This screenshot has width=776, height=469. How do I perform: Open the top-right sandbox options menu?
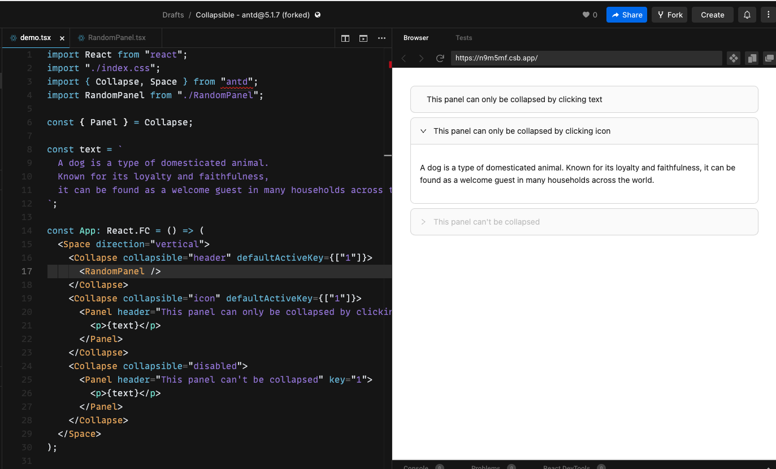pos(769,15)
